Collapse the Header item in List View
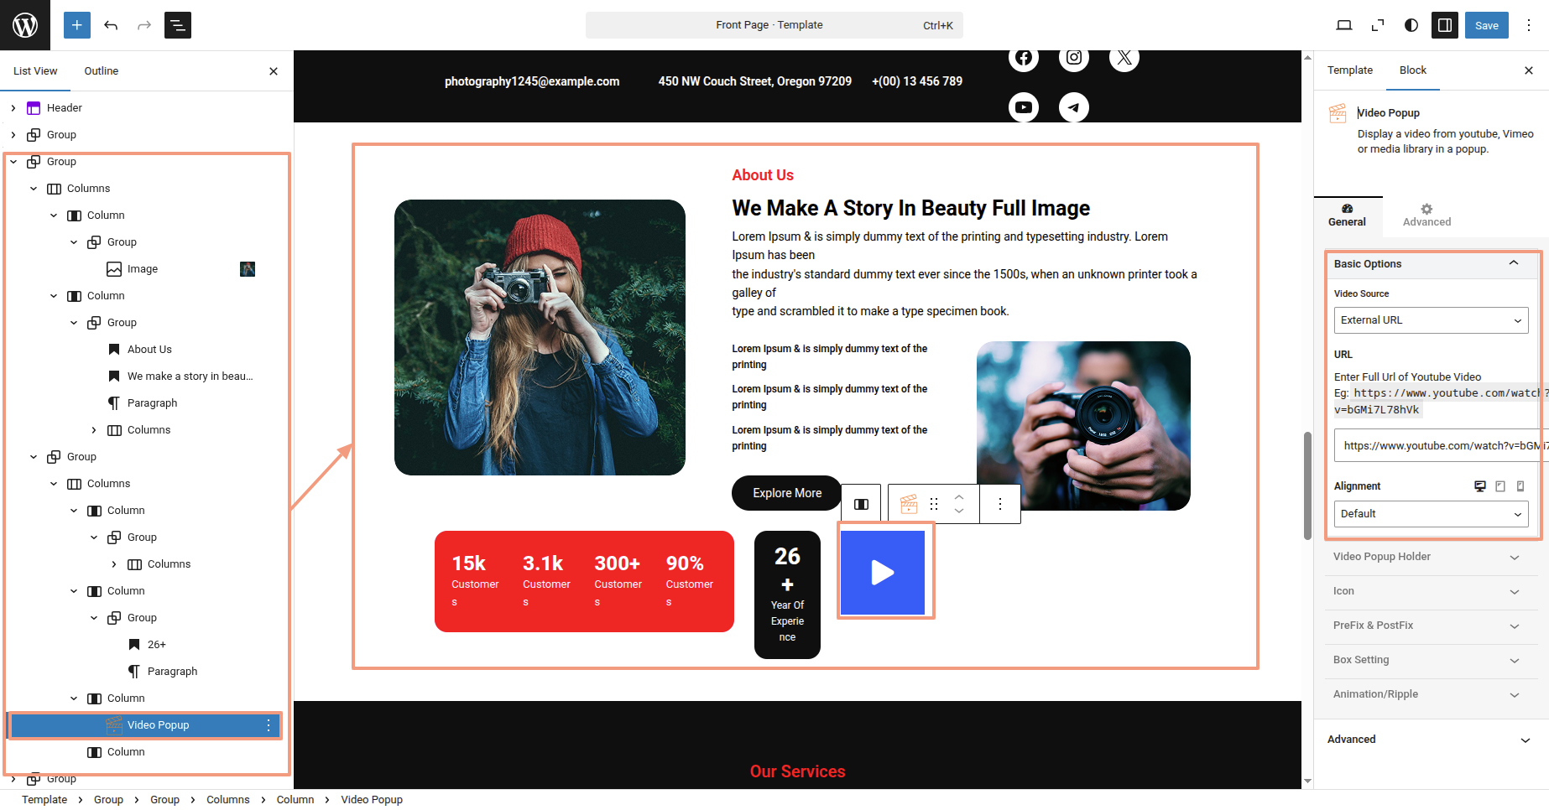Viewport: 1549px width, 810px height. (x=13, y=108)
